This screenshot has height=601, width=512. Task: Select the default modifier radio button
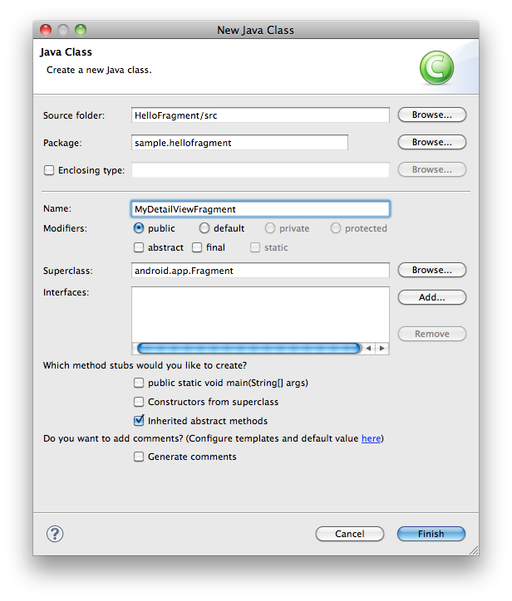[x=204, y=228]
